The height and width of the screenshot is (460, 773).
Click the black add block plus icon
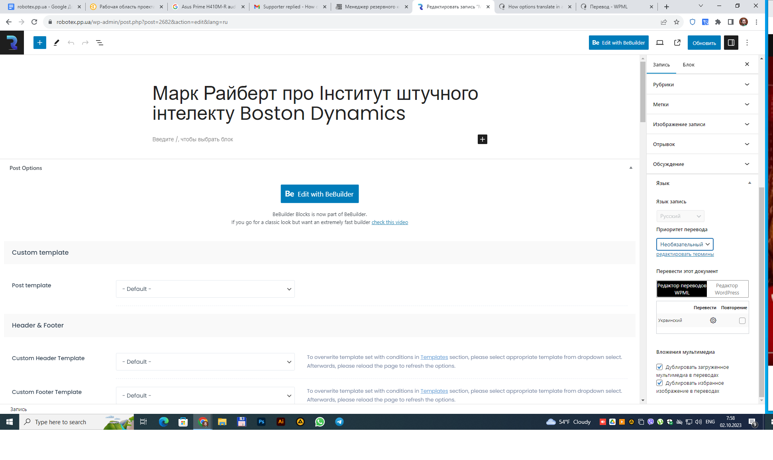pyautogui.click(x=482, y=139)
